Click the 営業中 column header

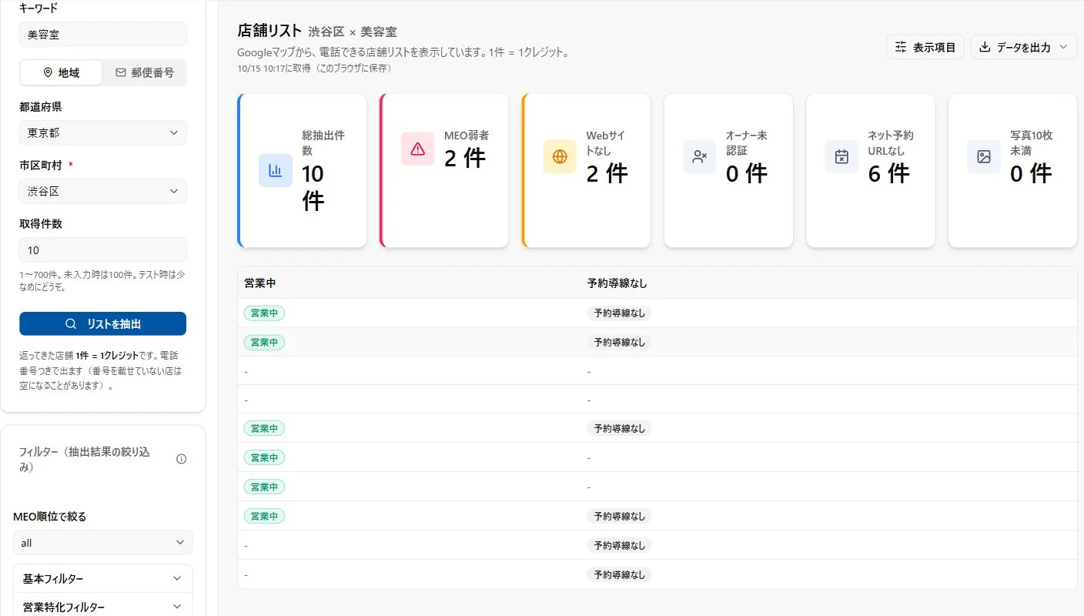[x=260, y=283]
